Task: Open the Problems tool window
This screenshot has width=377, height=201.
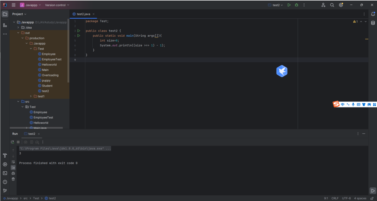Action: tap(5, 182)
